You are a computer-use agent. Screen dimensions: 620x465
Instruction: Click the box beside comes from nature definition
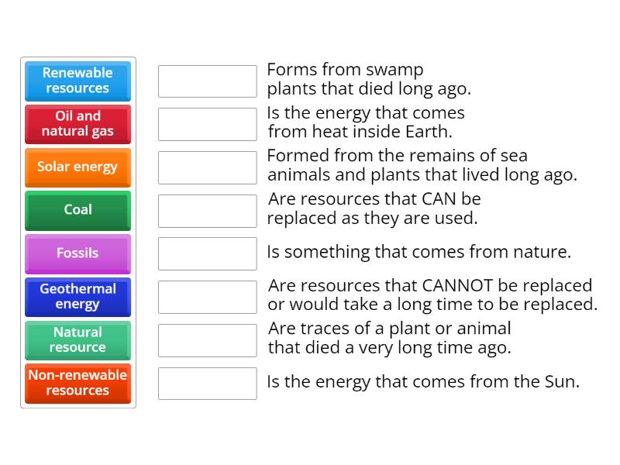(207, 253)
